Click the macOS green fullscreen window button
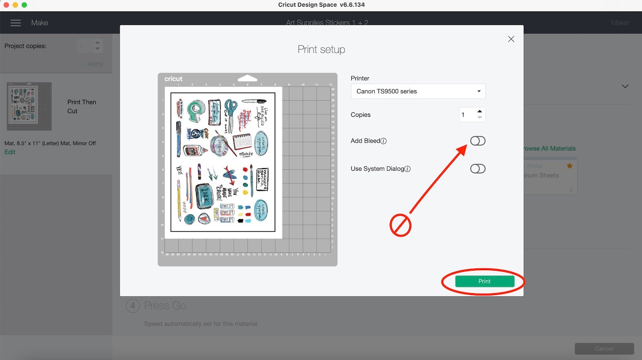This screenshot has height=360, width=642. click(24, 5)
